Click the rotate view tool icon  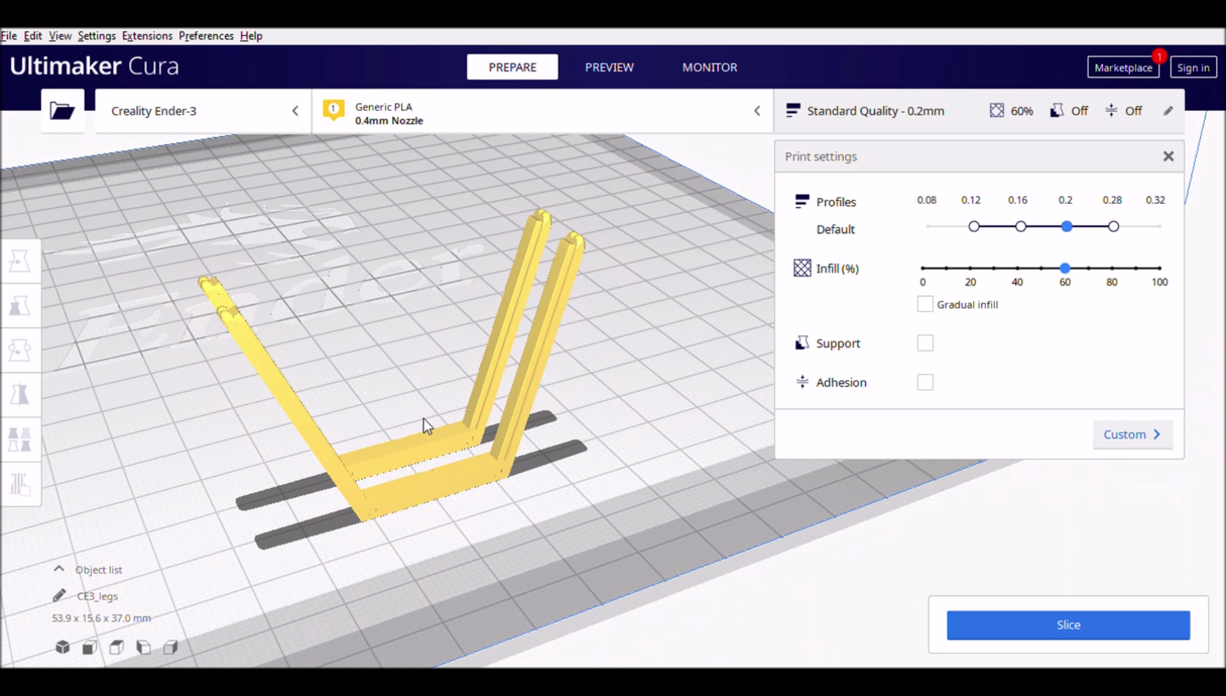[x=19, y=350]
